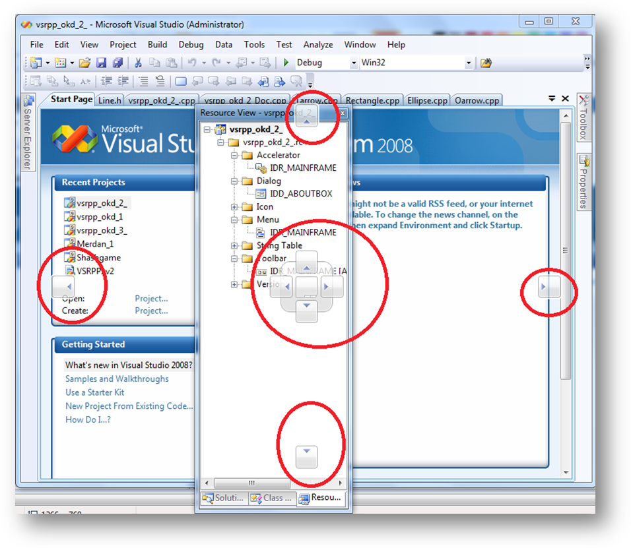Image resolution: width=631 pixels, height=548 pixels.
Task: Click the Clear All Bookmarks icon
Action: coord(296,82)
